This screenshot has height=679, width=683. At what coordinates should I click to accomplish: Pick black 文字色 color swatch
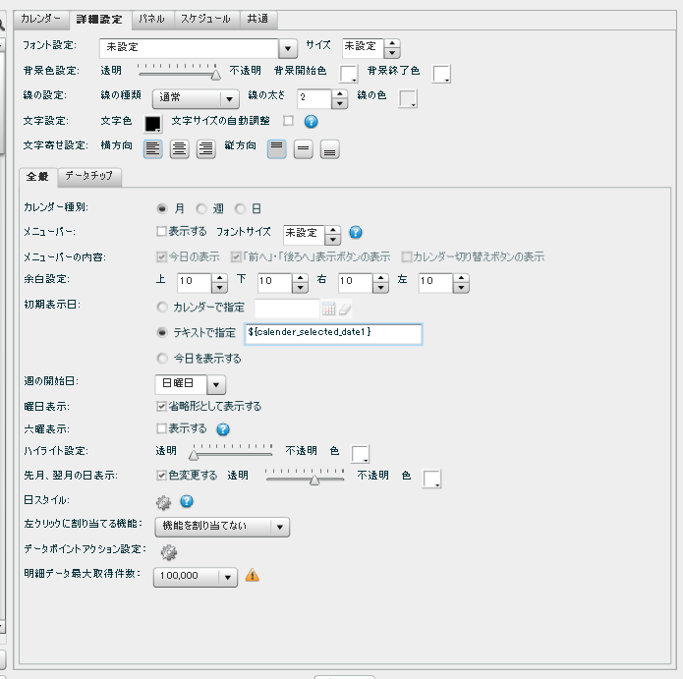[x=153, y=124]
